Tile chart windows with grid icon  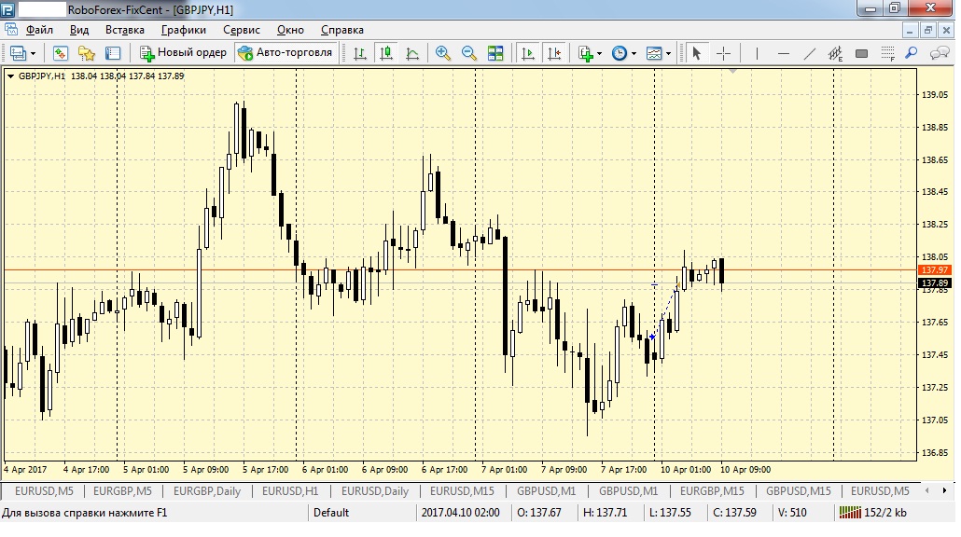495,53
